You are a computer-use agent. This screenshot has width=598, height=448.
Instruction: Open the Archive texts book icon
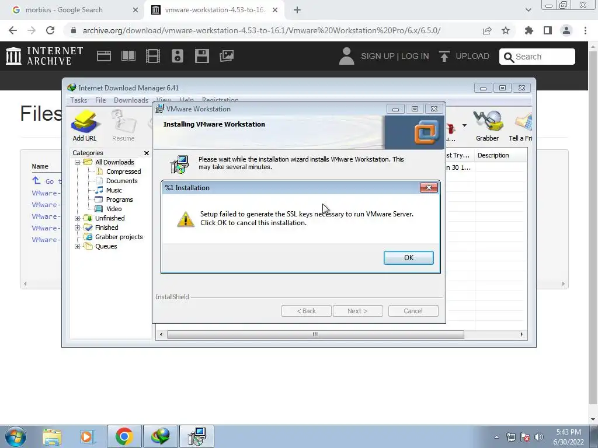coord(128,56)
